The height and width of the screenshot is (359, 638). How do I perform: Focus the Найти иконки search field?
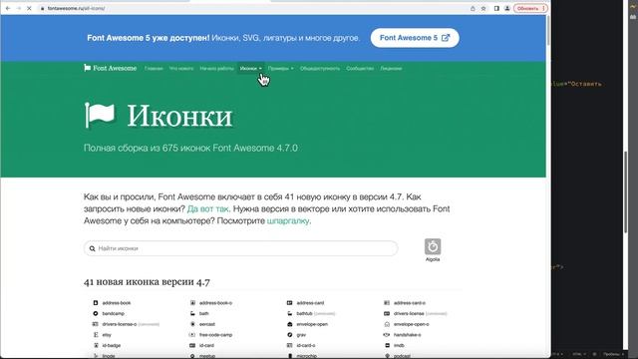click(240, 248)
